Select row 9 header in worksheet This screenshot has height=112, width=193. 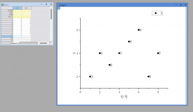click(x=7, y=36)
